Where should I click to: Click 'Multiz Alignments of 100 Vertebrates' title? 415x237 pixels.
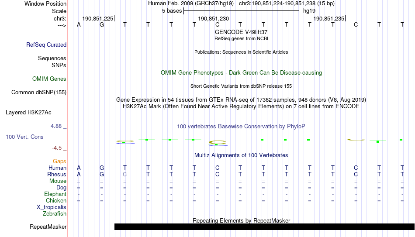click(x=241, y=155)
